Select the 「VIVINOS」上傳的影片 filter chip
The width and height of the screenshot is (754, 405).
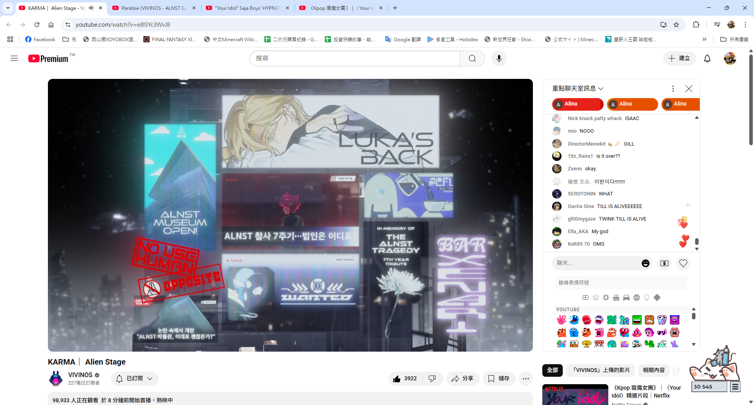tap(601, 370)
